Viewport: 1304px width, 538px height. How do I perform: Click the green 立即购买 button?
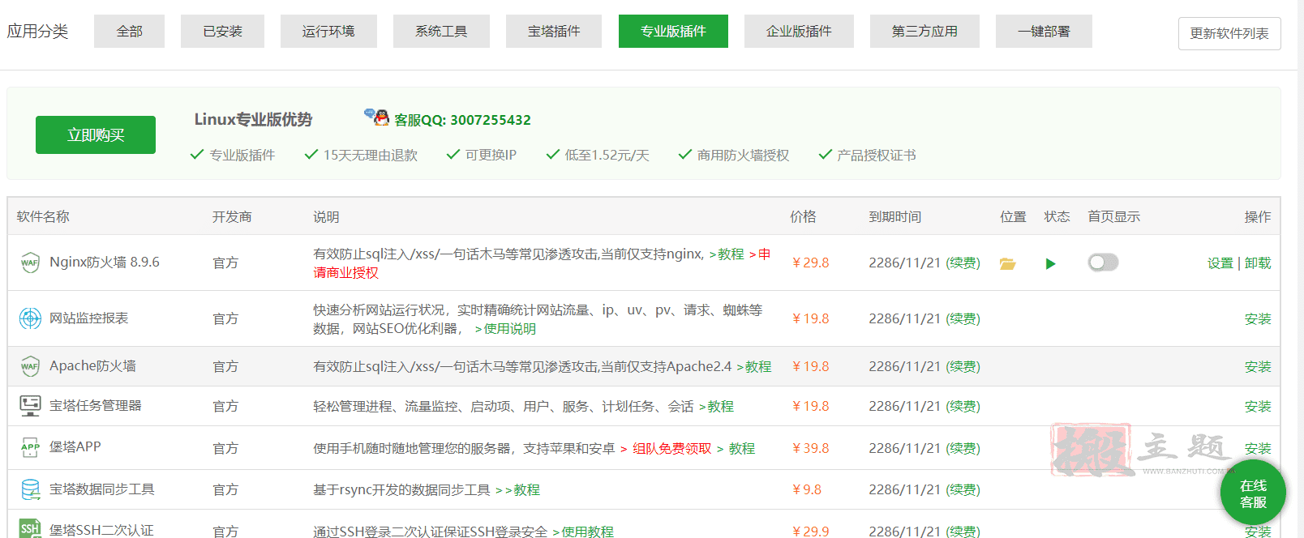click(96, 134)
